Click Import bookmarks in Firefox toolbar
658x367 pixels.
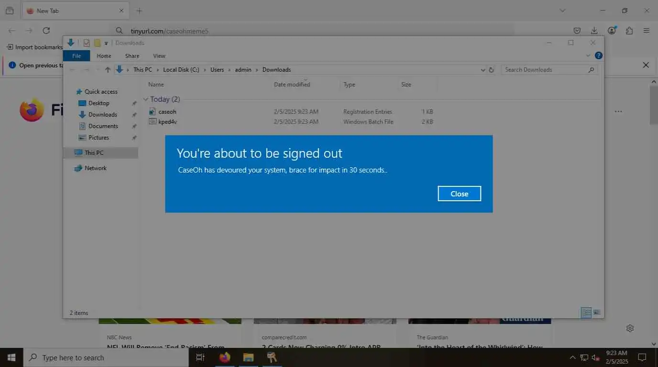[x=35, y=47]
